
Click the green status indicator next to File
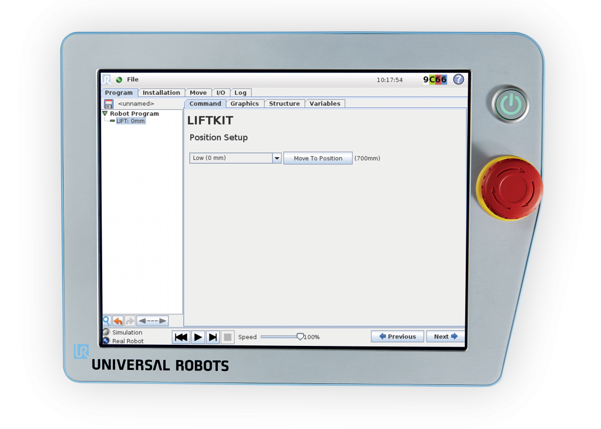click(119, 80)
